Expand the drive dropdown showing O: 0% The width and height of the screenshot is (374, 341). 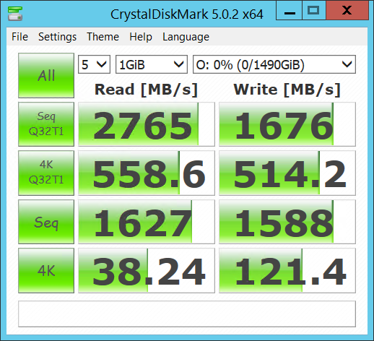point(274,64)
